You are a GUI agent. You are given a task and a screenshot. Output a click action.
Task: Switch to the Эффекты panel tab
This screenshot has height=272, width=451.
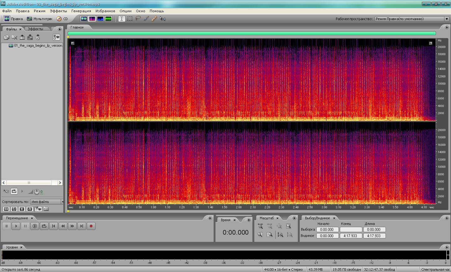tap(35, 29)
